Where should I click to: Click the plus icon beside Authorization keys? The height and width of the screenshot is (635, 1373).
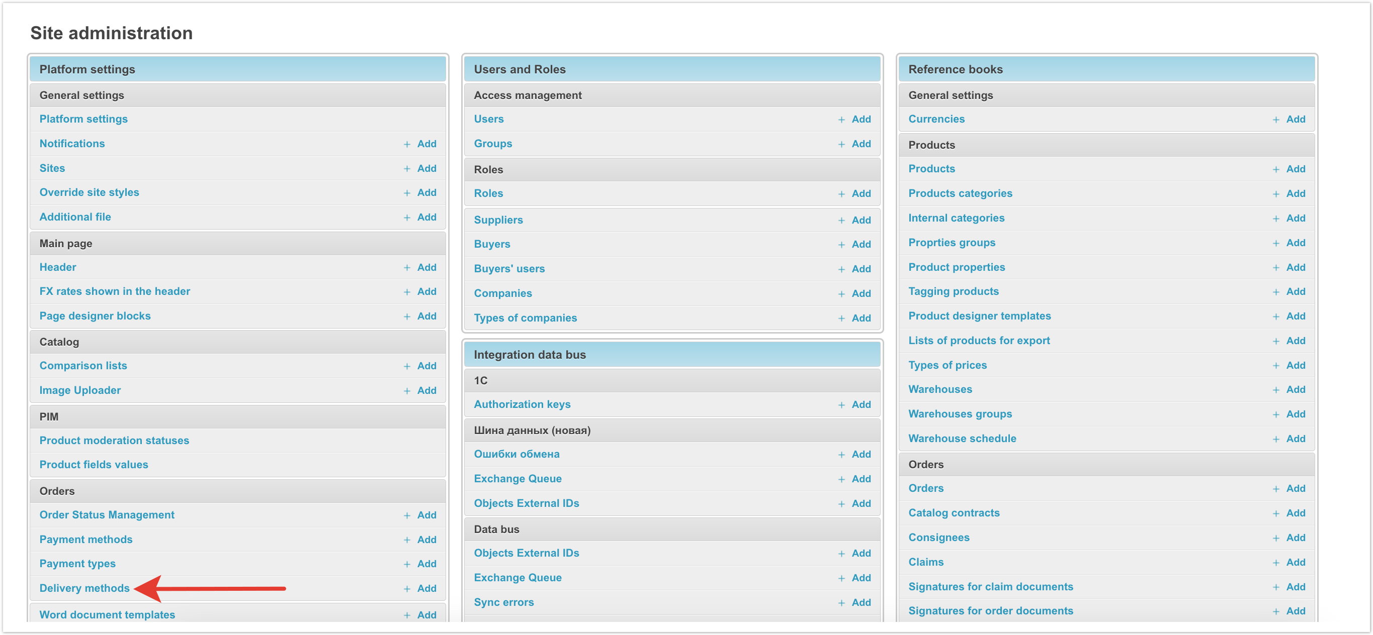(841, 404)
